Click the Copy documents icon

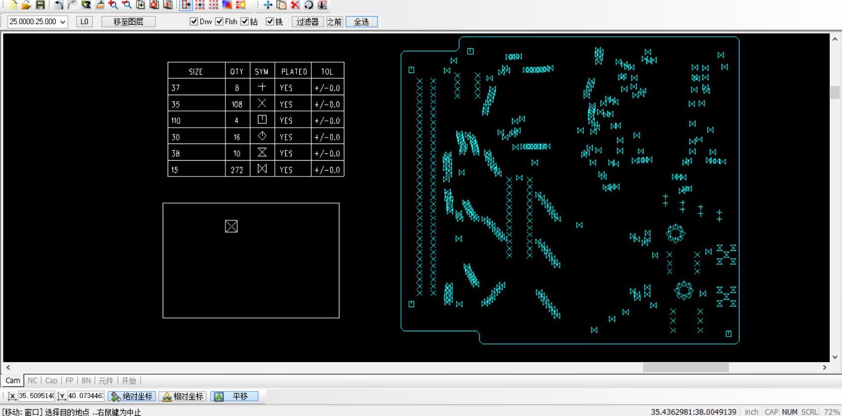[282, 5]
